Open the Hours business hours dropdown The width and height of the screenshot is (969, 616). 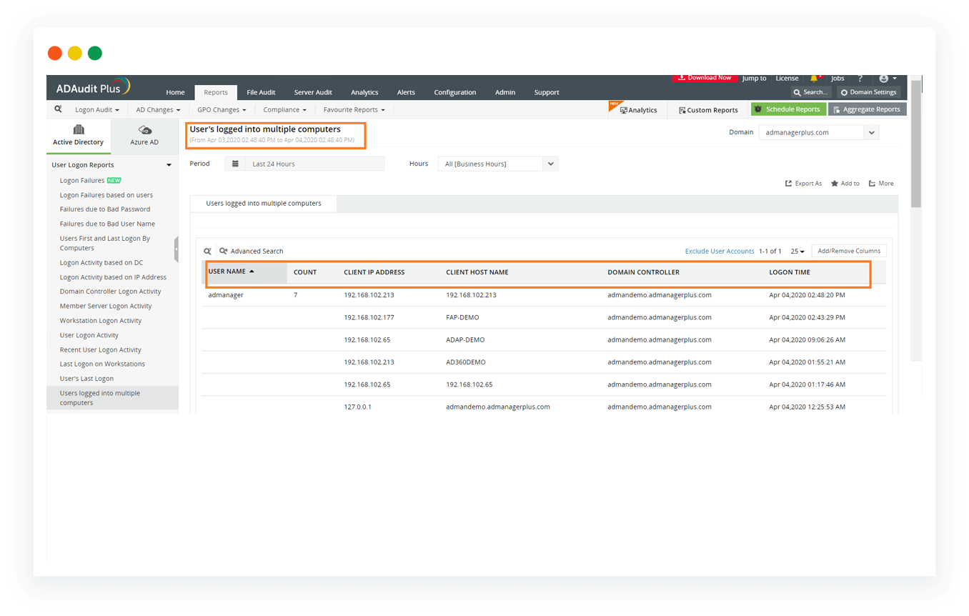550,164
